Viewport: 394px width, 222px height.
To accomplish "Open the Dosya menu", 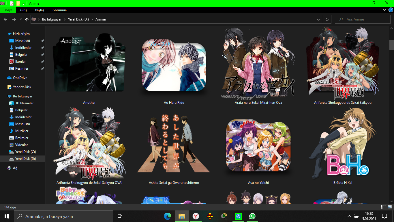I will tap(8, 10).
